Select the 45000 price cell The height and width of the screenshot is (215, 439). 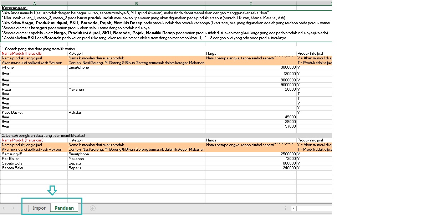(251, 117)
